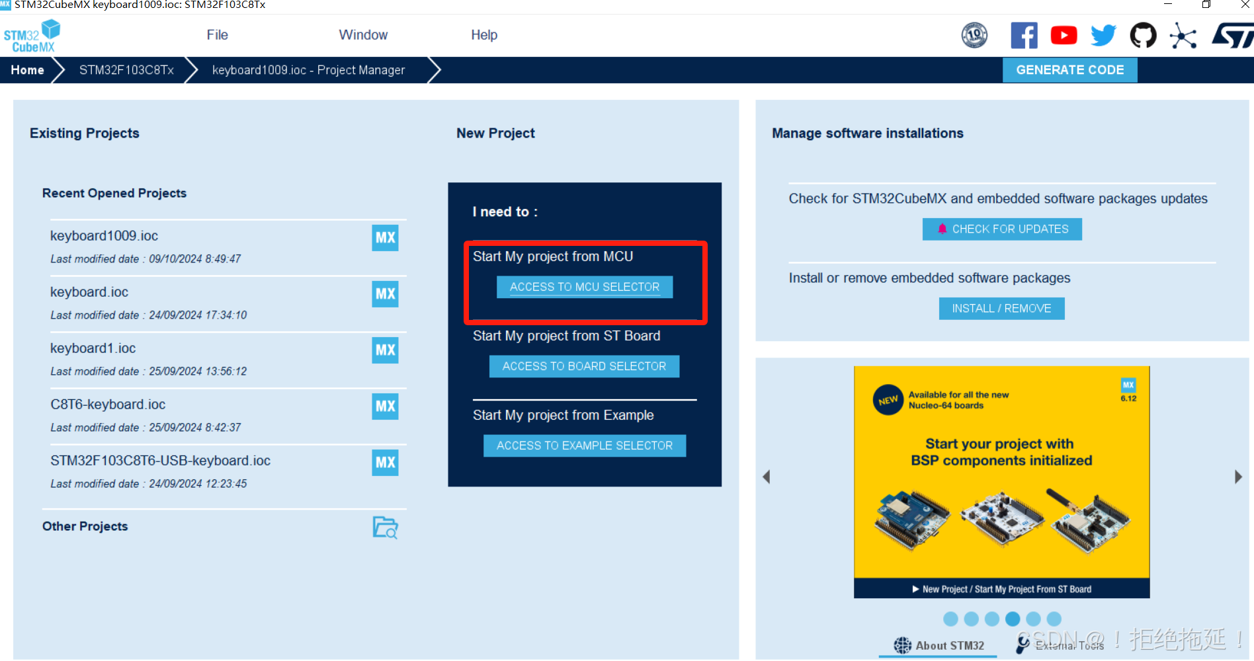Open recent project keyboard1.ioc
This screenshot has height=661, width=1254.
tap(93, 348)
